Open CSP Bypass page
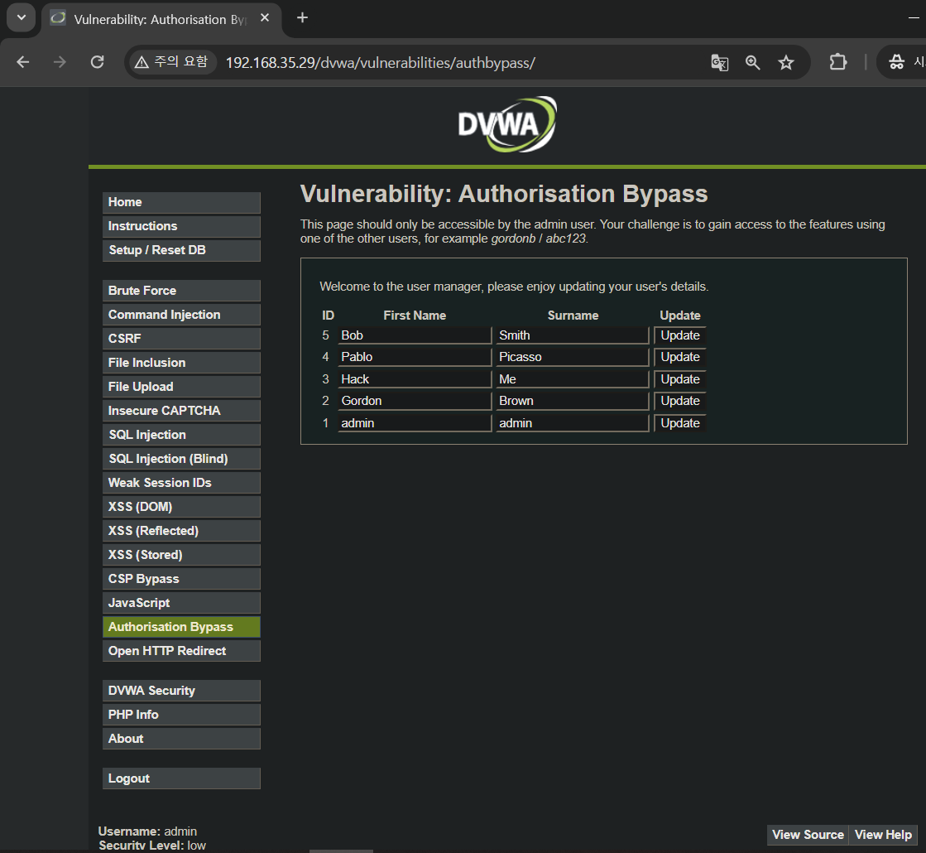This screenshot has height=853, width=926. 181,579
